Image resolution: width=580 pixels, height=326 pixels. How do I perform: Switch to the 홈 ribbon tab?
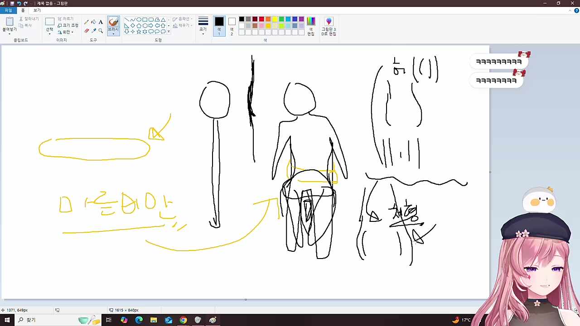point(23,10)
